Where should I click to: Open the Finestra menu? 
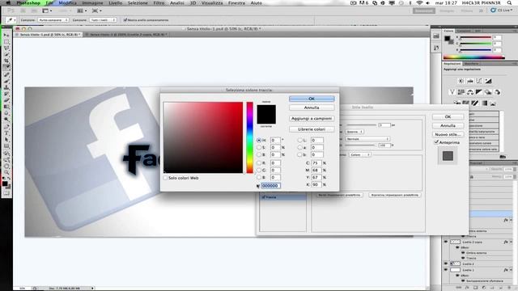[x=236, y=3]
